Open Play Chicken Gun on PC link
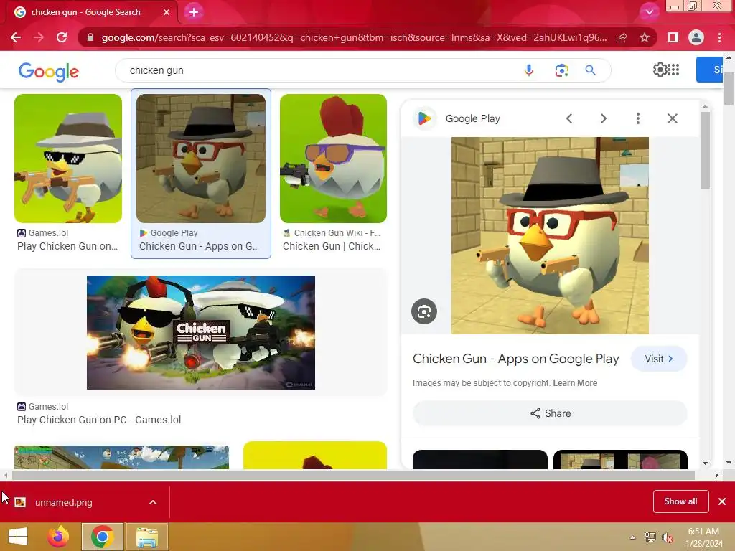 [99, 420]
